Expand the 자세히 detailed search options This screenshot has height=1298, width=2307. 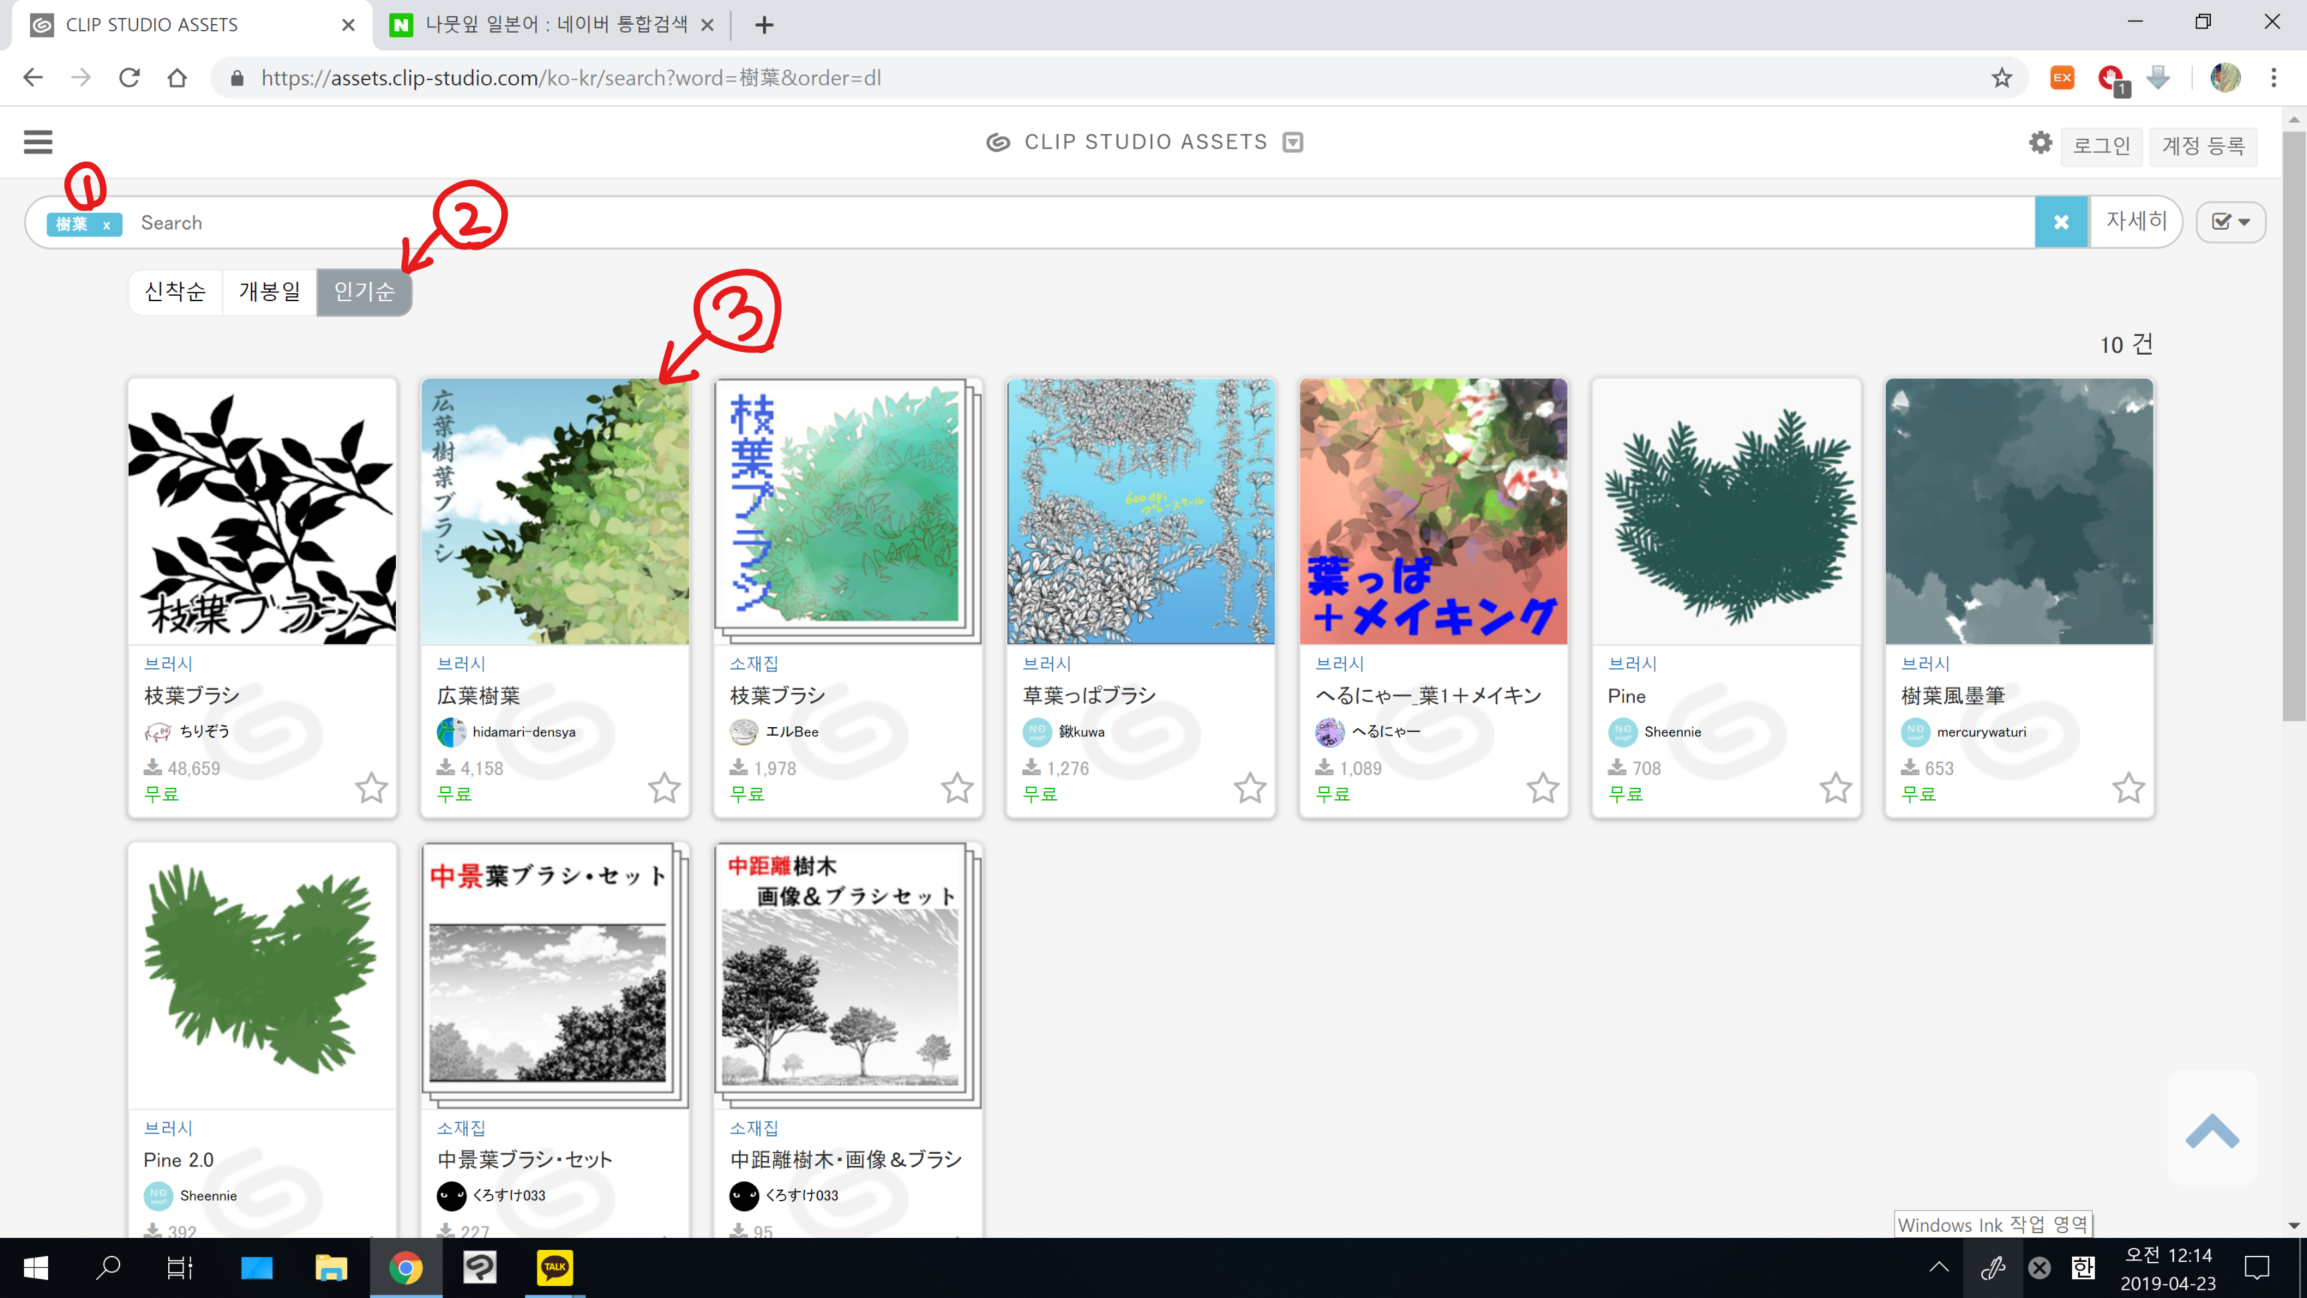click(x=2136, y=221)
